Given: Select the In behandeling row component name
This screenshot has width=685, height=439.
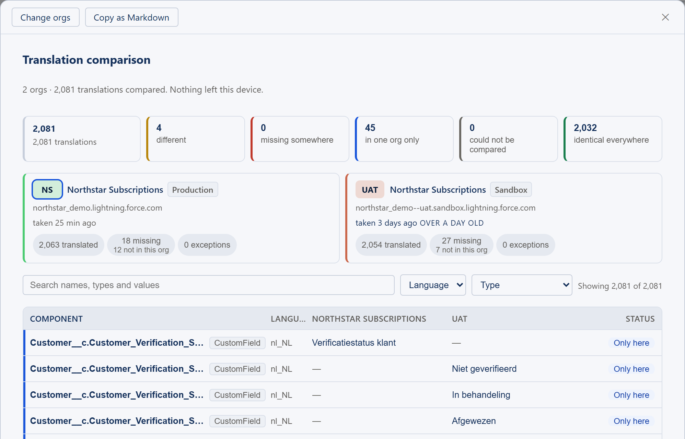Looking at the screenshot, I should (x=117, y=395).
